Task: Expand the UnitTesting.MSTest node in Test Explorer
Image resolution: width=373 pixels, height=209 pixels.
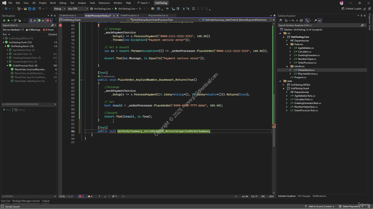Action: click(3, 38)
